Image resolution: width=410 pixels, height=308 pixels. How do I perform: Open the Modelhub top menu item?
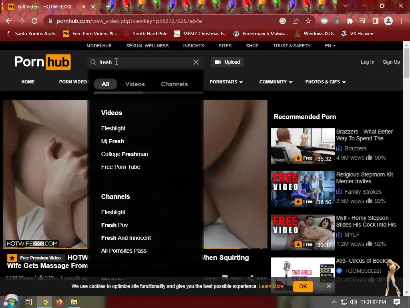tap(99, 46)
